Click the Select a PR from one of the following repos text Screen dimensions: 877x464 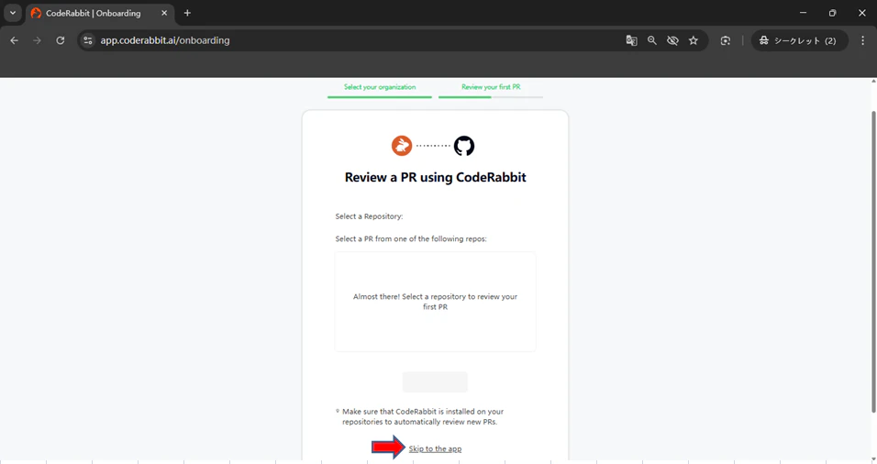click(x=411, y=238)
